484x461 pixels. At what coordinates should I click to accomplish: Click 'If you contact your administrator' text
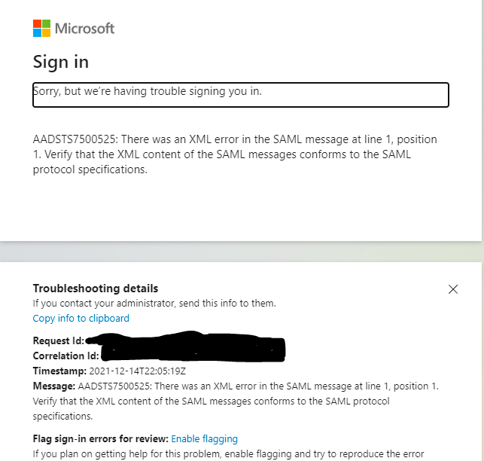(x=154, y=303)
